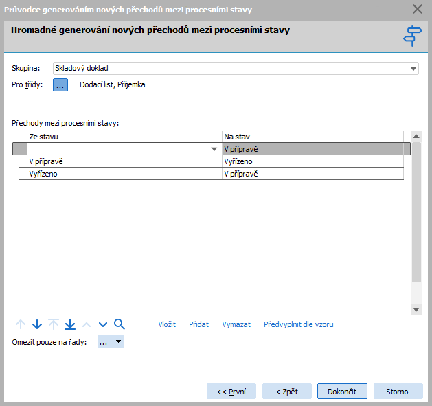Go back with the Zpět button
The width and height of the screenshot is (432, 406).
[286, 391]
